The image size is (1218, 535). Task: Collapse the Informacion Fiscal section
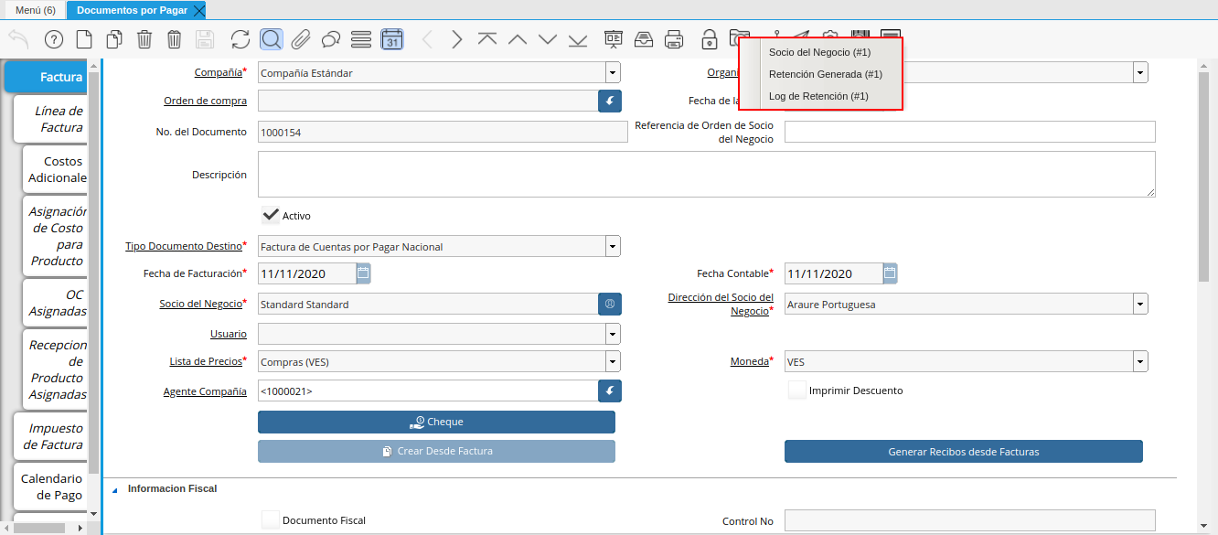[115, 489]
